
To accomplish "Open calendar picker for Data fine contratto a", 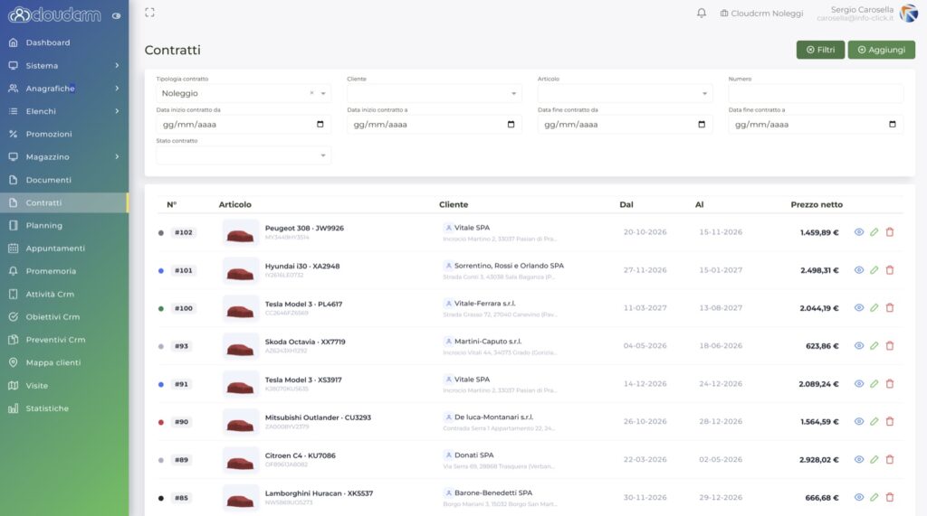I will point(893,124).
